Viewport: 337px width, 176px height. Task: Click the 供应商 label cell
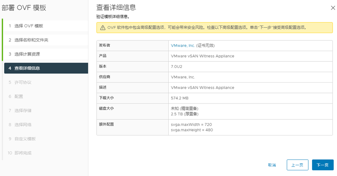[x=133, y=77]
